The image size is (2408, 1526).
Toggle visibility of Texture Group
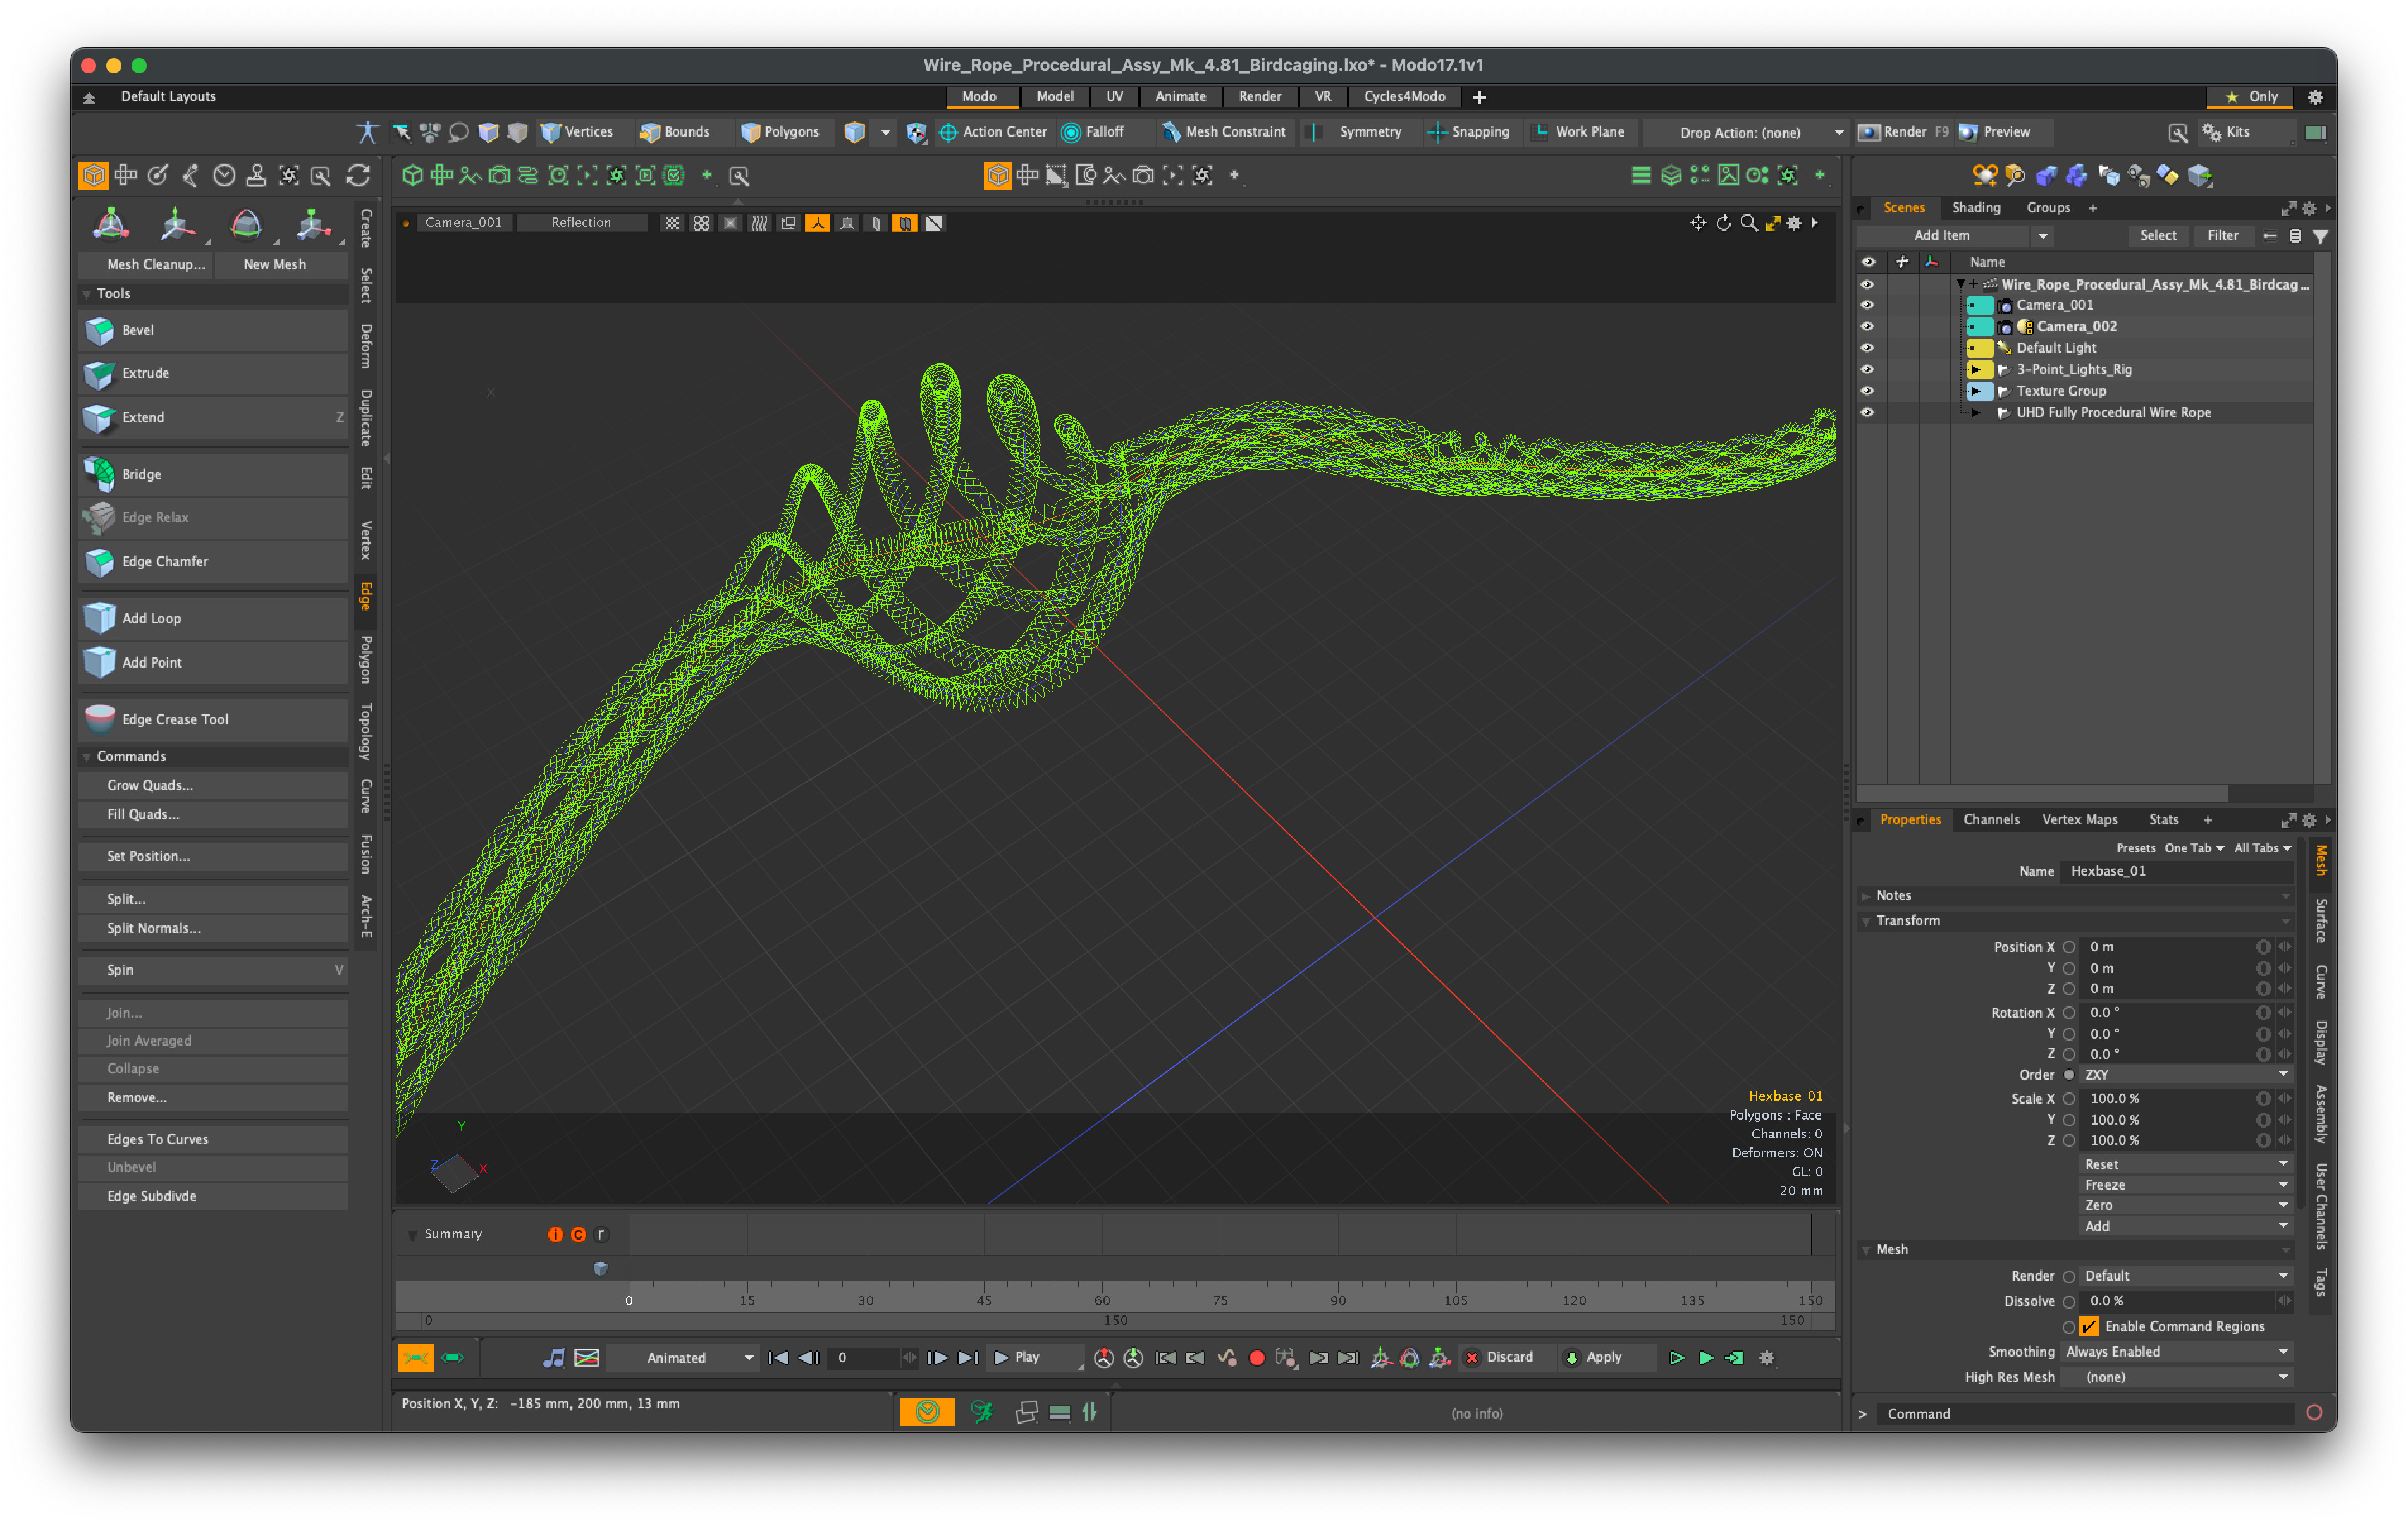click(1867, 391)
